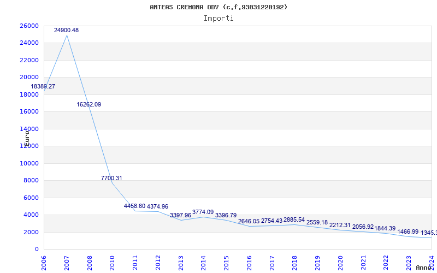437x273 pixels.
Task: Select the 2056.92 data label
Action: click(x=363, y=227)
